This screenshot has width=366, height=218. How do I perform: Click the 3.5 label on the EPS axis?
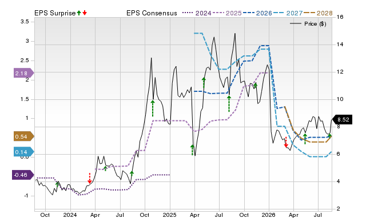coord(25,22)
